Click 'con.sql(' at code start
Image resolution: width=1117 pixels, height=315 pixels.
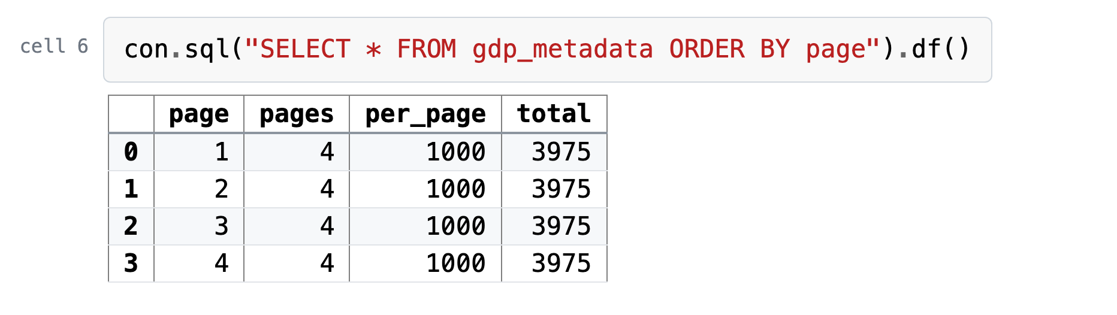point(184,49)
